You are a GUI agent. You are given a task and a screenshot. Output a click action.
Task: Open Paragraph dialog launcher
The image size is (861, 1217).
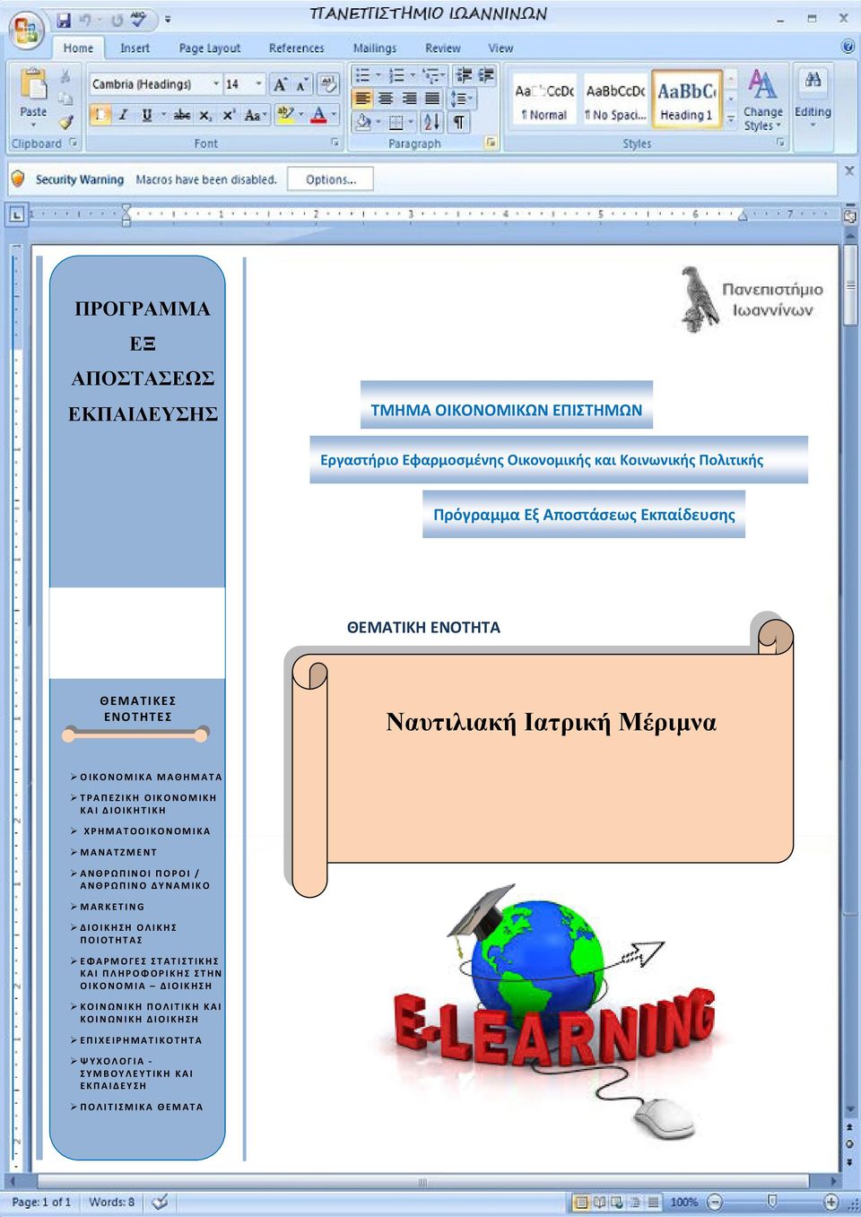pos(491,143)
